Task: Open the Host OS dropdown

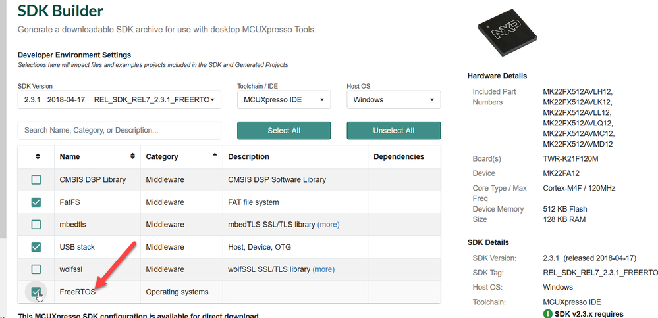Action: click(394, 100)
